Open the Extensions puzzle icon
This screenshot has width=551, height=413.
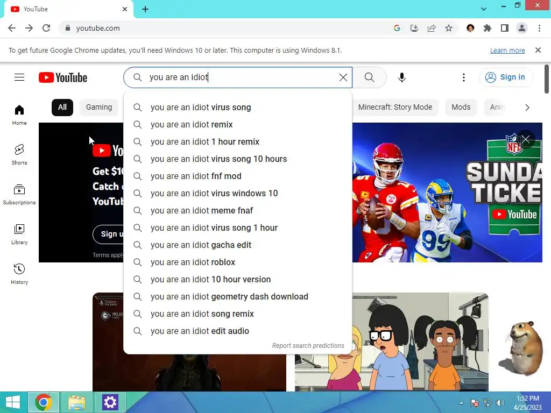(488, 28)
